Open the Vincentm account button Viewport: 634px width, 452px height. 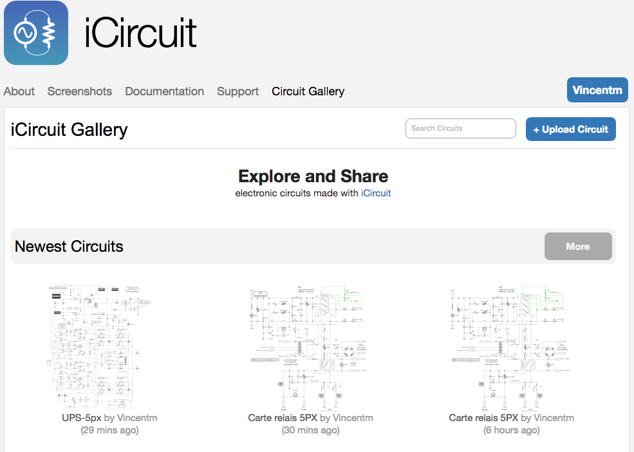(597, 90)
